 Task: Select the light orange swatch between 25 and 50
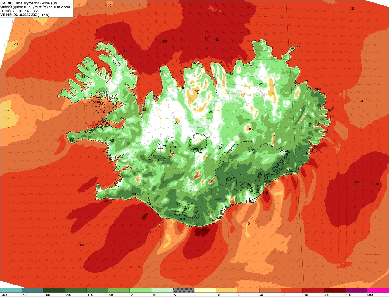tap(248, 290)
